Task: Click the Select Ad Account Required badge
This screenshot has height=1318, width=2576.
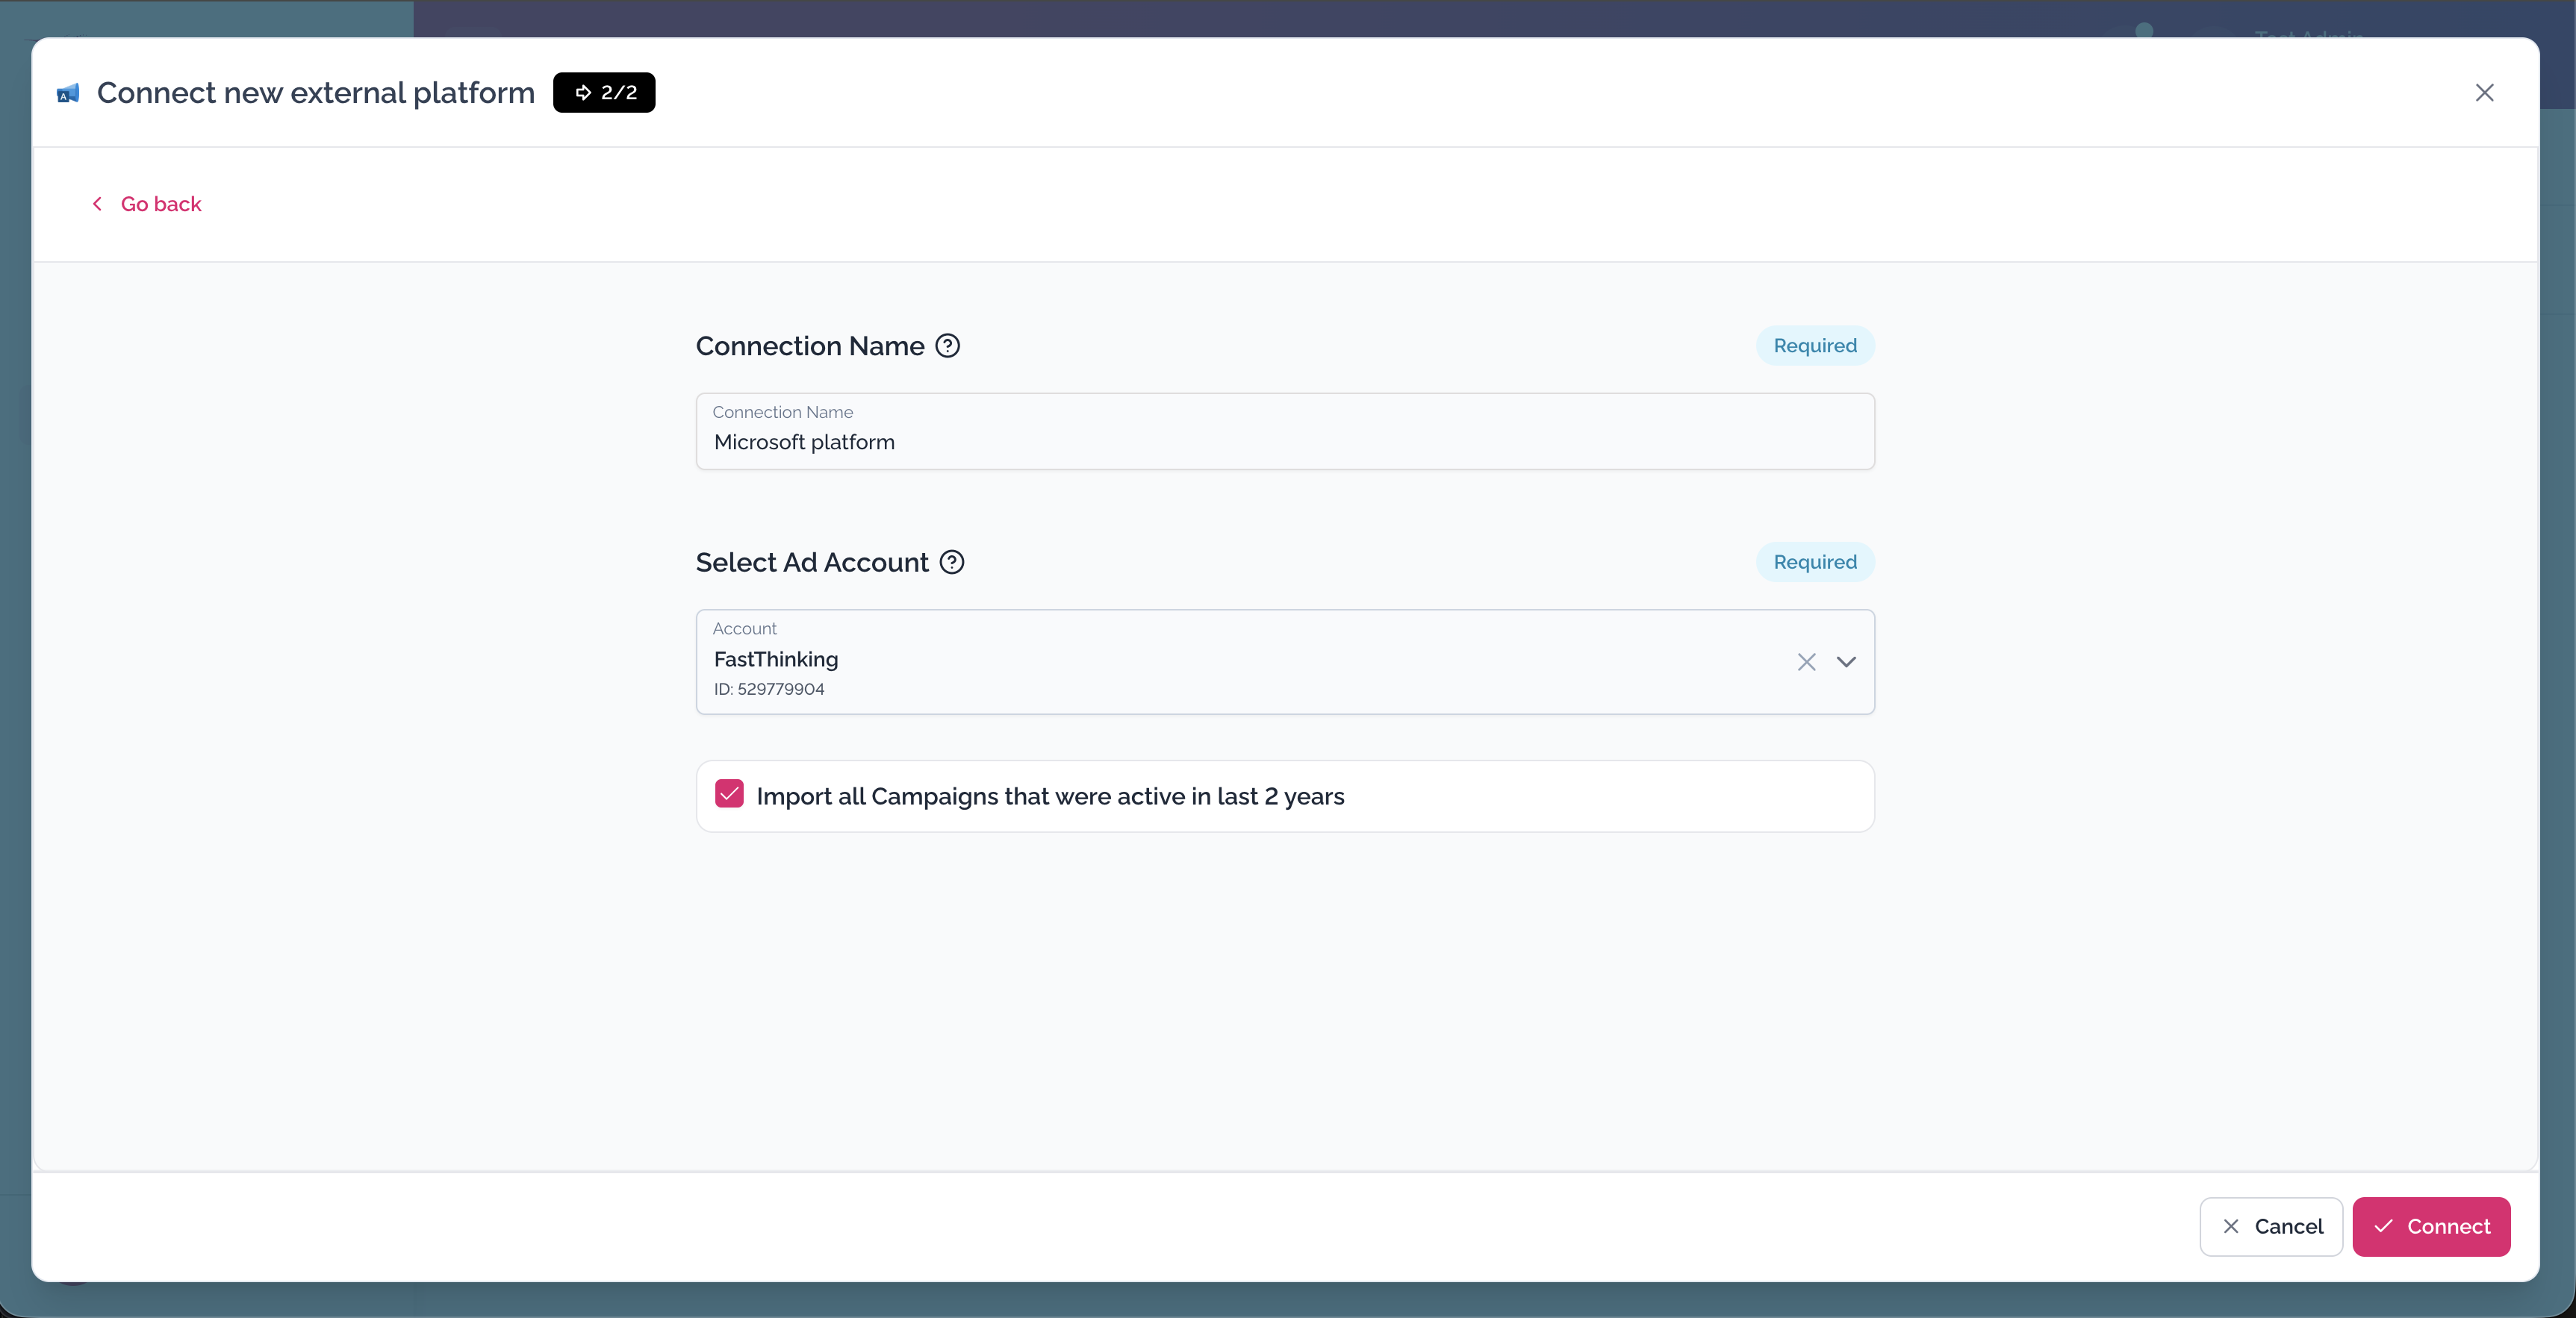Action: (1815, 563)
